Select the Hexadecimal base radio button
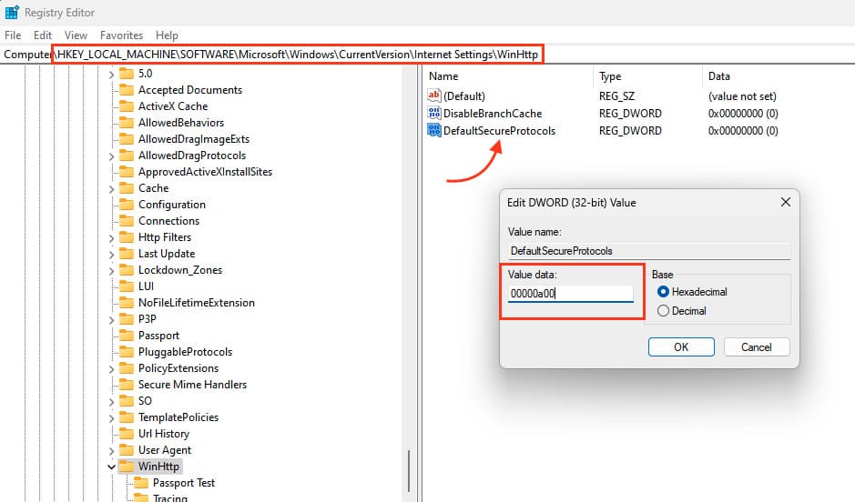Screen dimensions: 855x502 pos(663,292)
